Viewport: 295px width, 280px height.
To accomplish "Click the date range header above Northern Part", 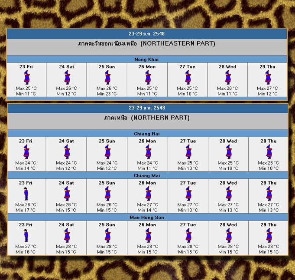I will coord(147,108).
